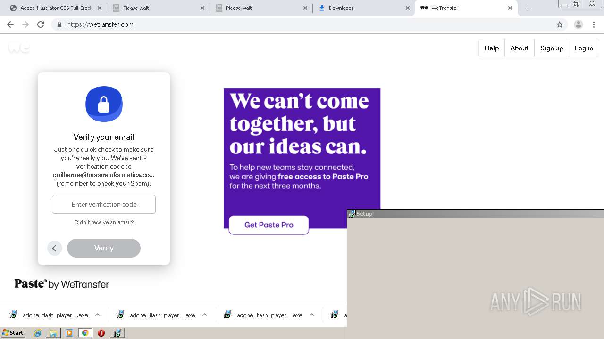This screenshot has height=339, width=604.
Task: Click the guilherme@ email address text
Action: point(104,175)
